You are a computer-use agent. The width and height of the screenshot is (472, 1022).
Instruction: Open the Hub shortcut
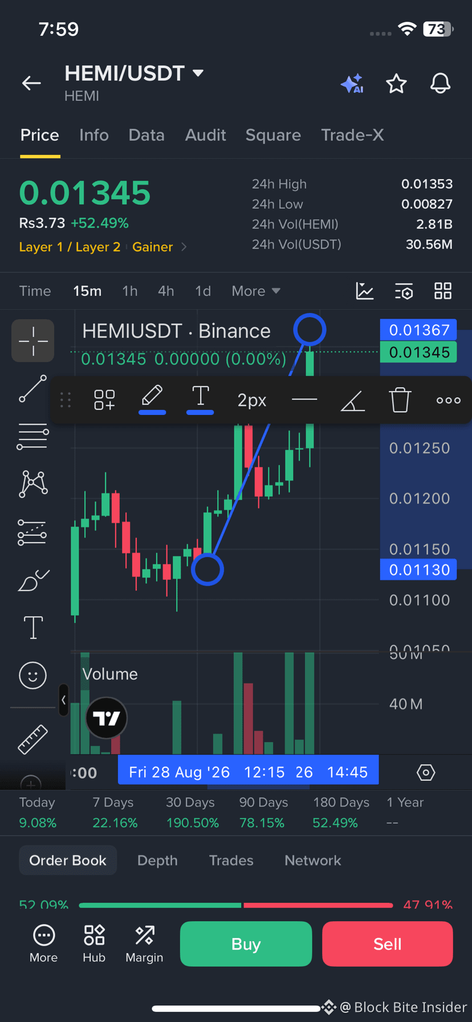(x=94, y=944)
